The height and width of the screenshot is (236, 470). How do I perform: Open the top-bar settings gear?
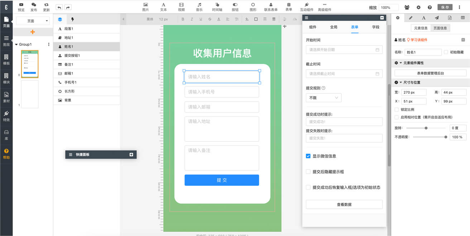point(418,7)
